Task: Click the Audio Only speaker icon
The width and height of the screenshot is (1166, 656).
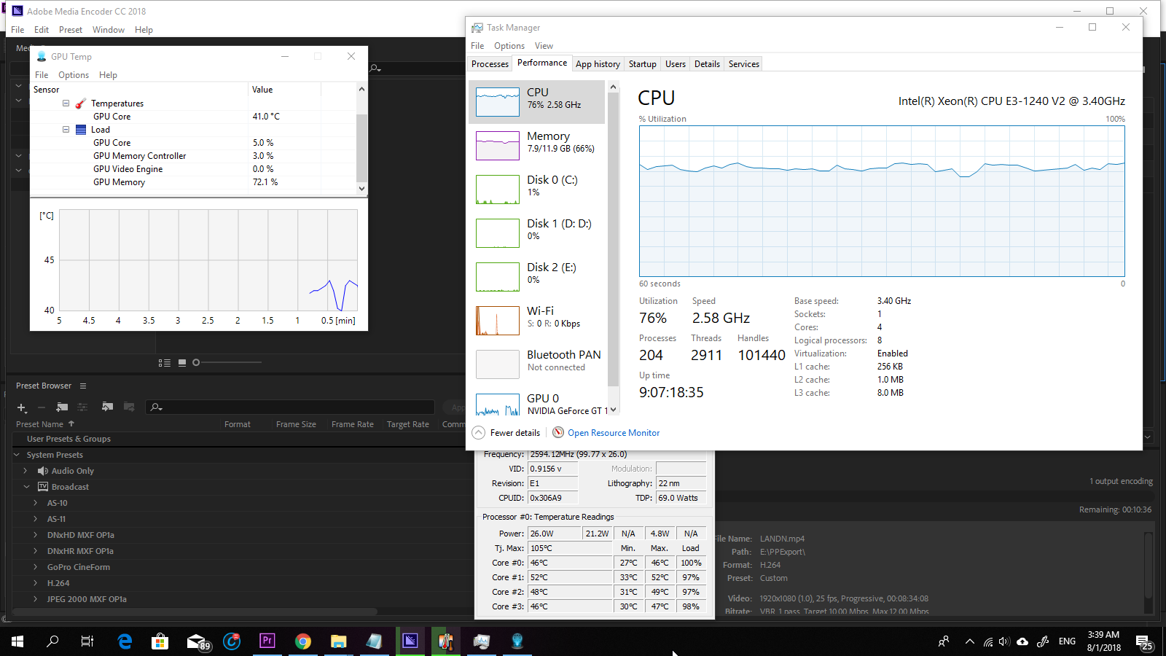Action: pos(43,471)
